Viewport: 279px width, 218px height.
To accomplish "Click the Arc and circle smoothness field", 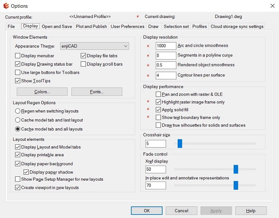I will 166,46.
